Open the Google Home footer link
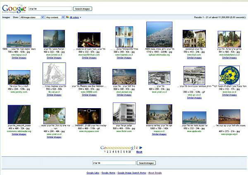The height and width of the screenshot is (175, 248). [108, 173]
